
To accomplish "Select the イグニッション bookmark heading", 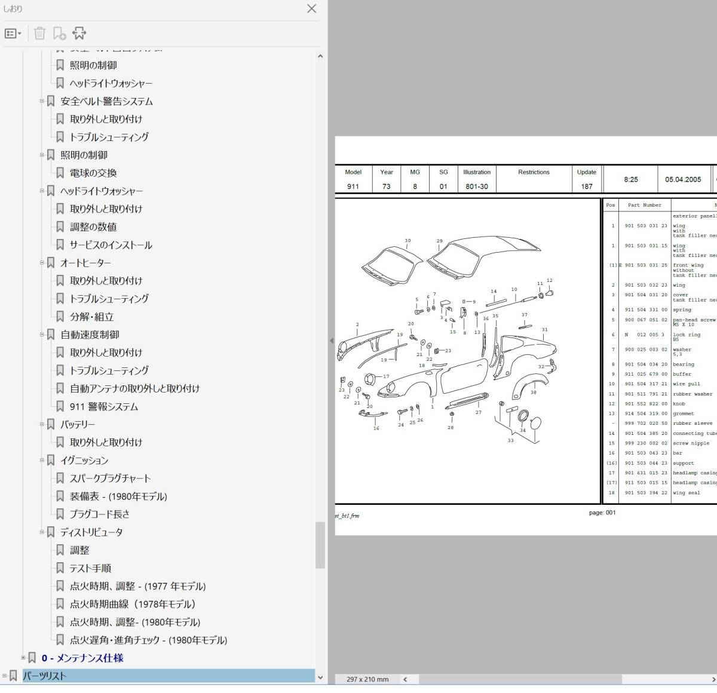I will [84, 460].
